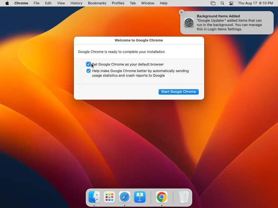The height and width of the screenshot is (208, 278).
Task: Click the Stage Manager menu bar icon
Action: click(213, 3)
